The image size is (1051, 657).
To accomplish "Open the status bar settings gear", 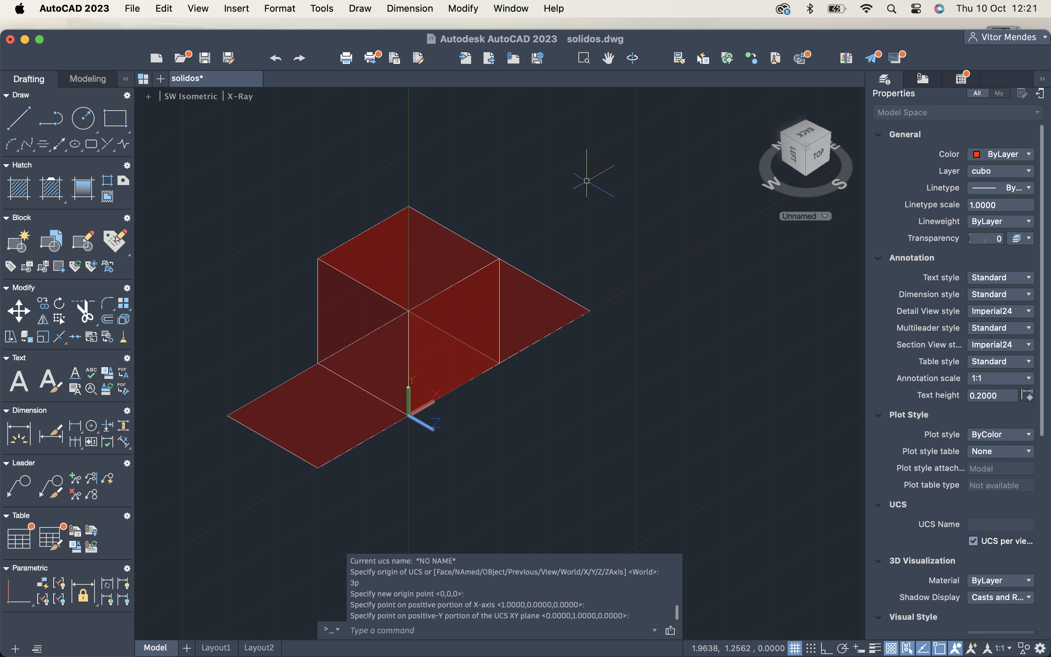I will point(1040,648).
